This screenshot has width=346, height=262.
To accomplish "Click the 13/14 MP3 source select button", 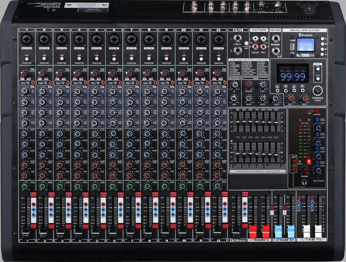I will (246, 43).
